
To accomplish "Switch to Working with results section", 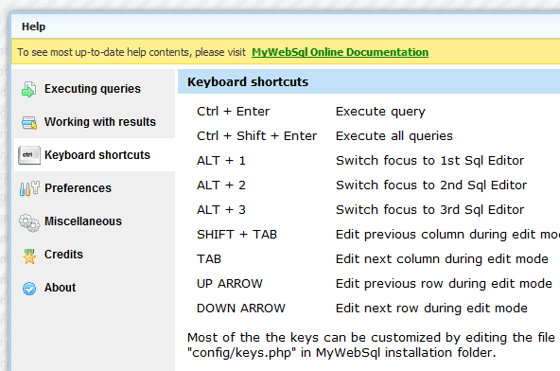I will click(x=100, y=122).
